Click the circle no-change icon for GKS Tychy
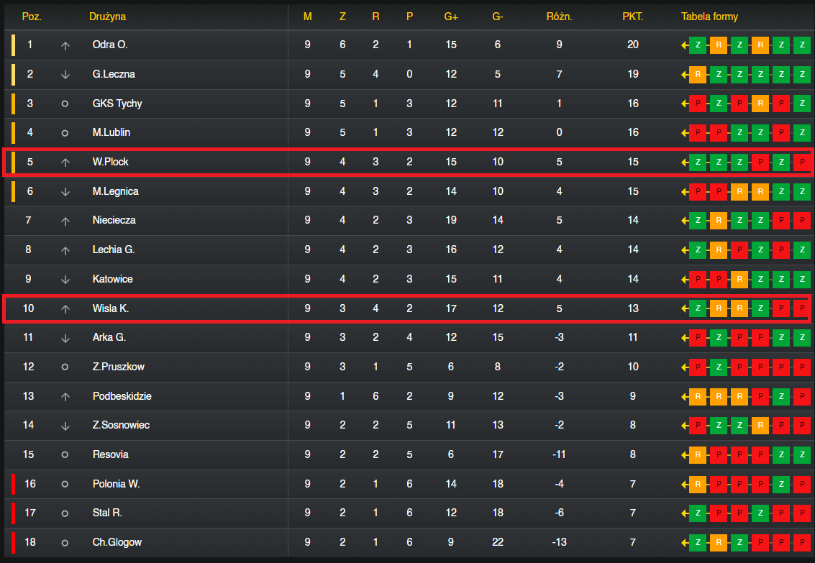 pos(65,104)
